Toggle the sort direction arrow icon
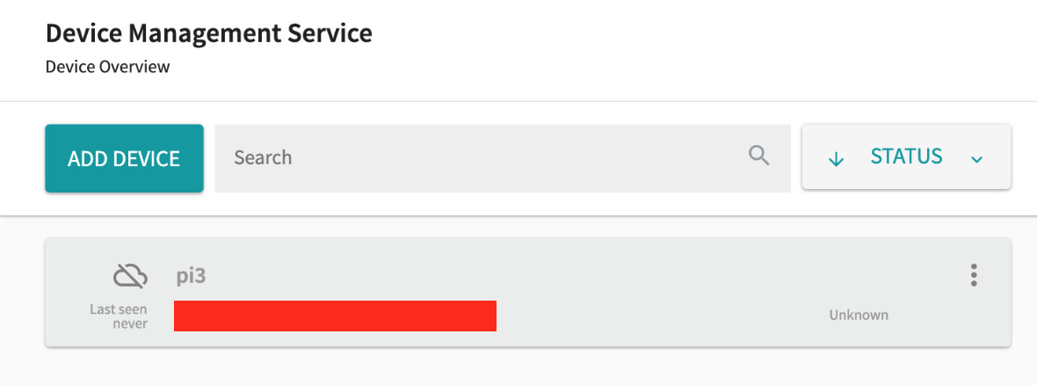The image size is (1037, 385). click(x=836, y=159)
